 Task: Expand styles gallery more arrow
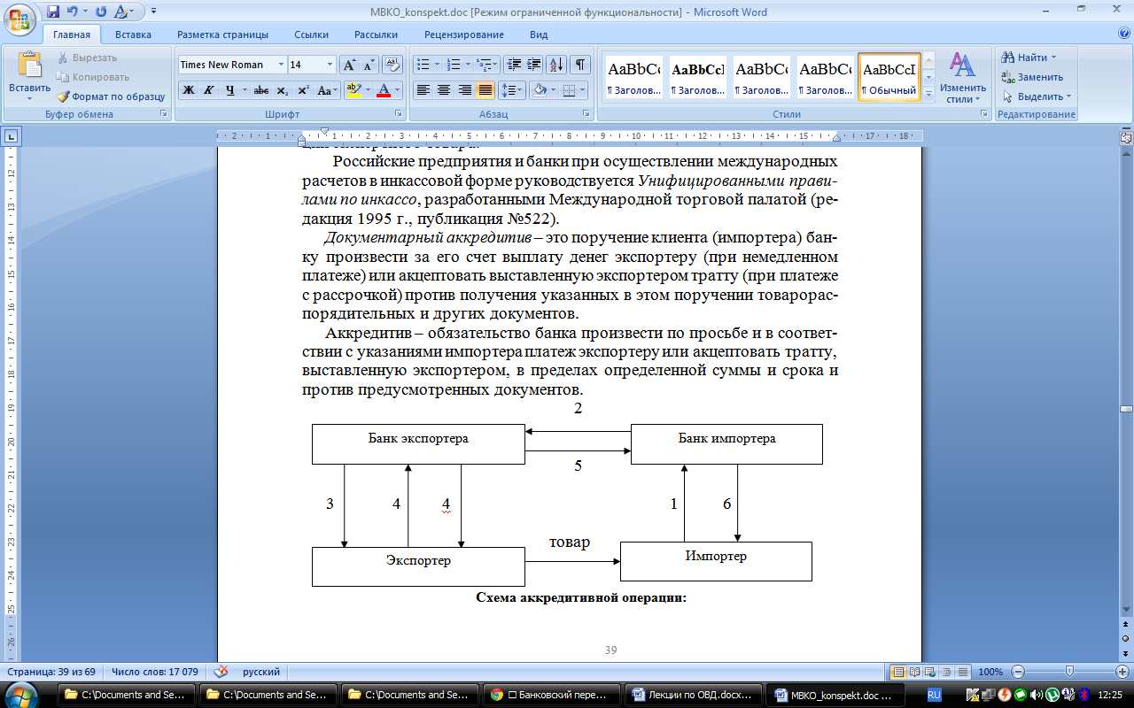tap(928, 95)
